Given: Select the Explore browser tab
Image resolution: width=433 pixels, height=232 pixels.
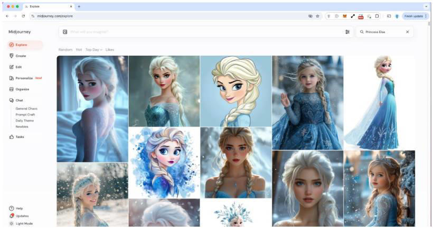Looking at the screenshot, I should tap(49, 6).
